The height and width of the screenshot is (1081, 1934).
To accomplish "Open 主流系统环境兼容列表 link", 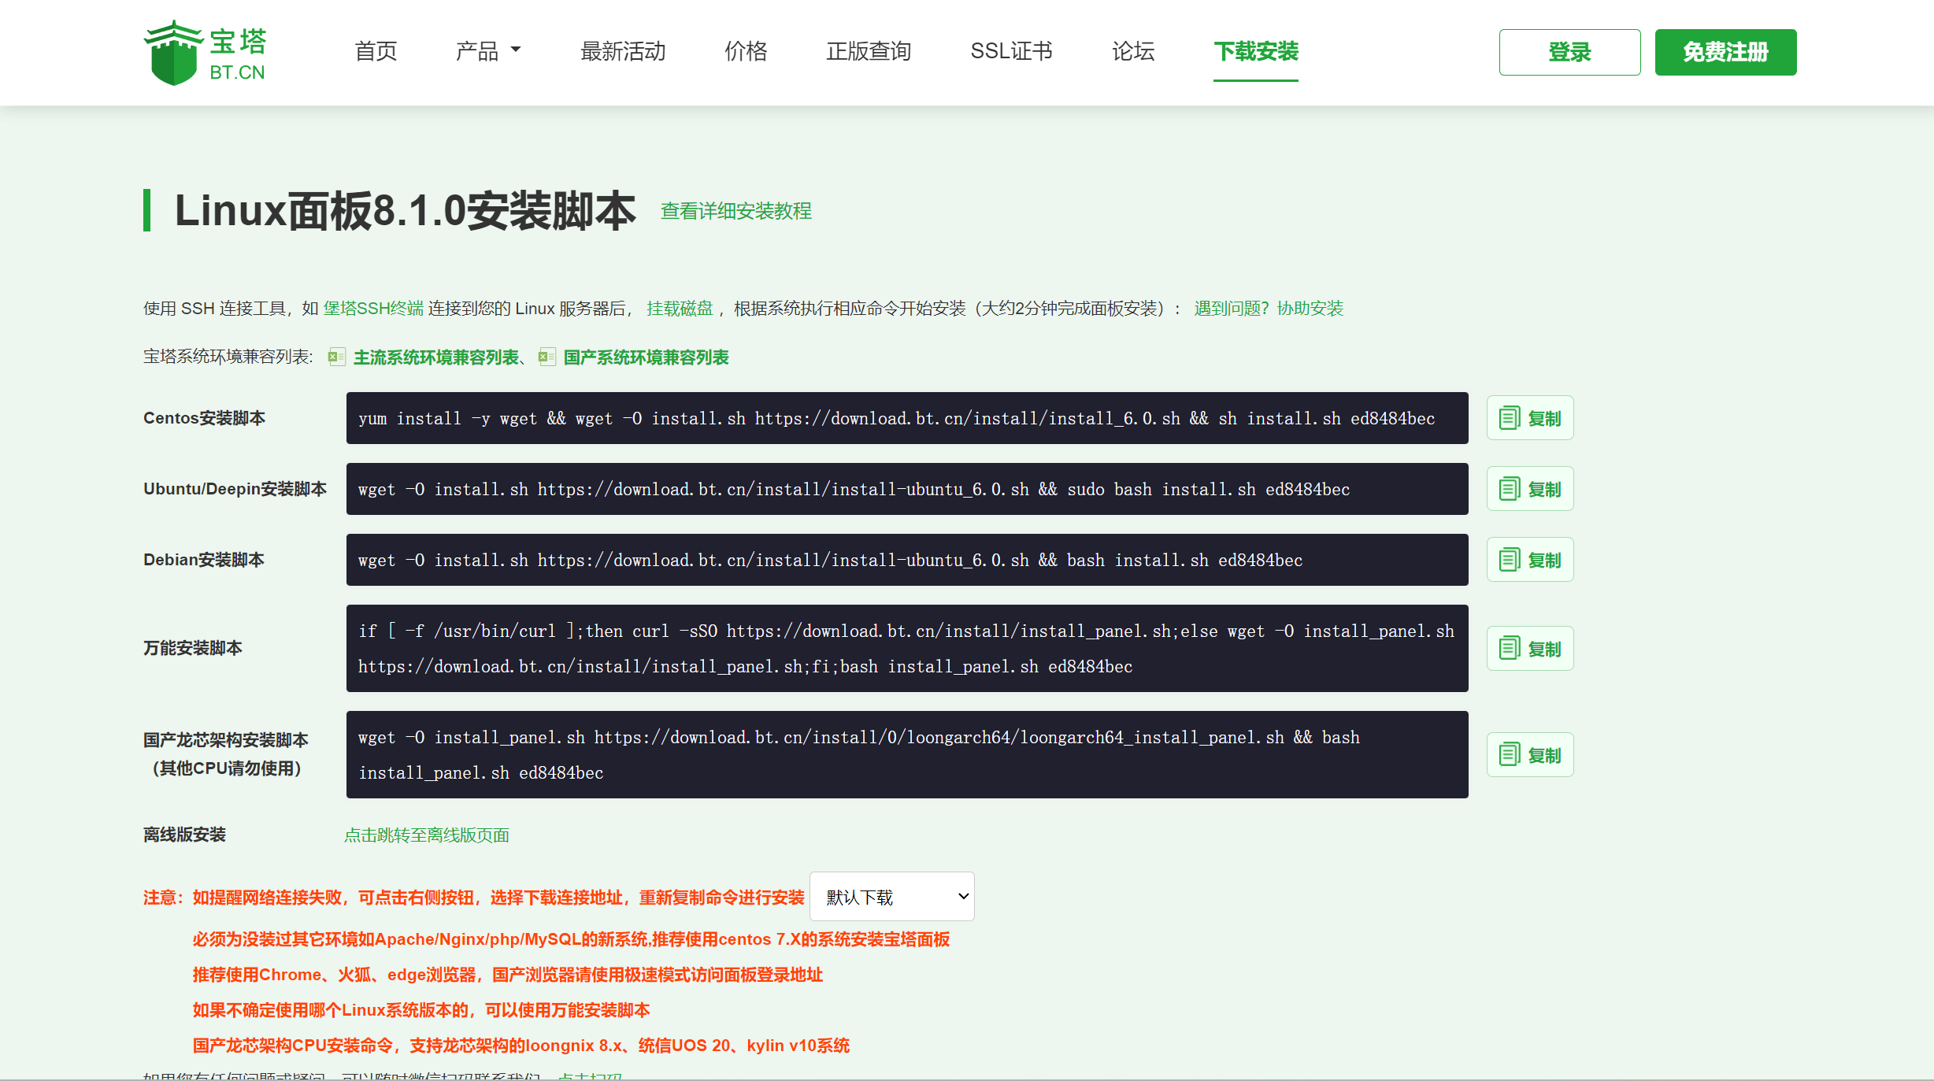I will 436,357.
